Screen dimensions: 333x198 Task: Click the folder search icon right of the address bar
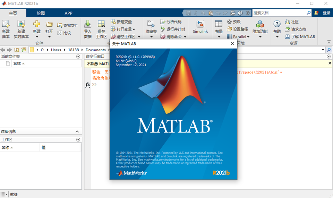click(x=329, y=50)
